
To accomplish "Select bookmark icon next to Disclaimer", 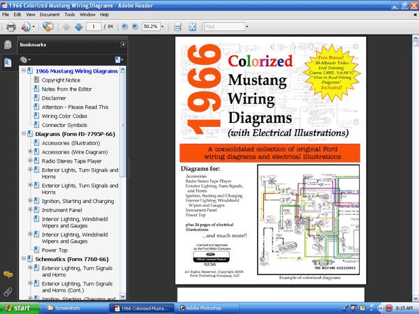I will click(x=36, y=98).
